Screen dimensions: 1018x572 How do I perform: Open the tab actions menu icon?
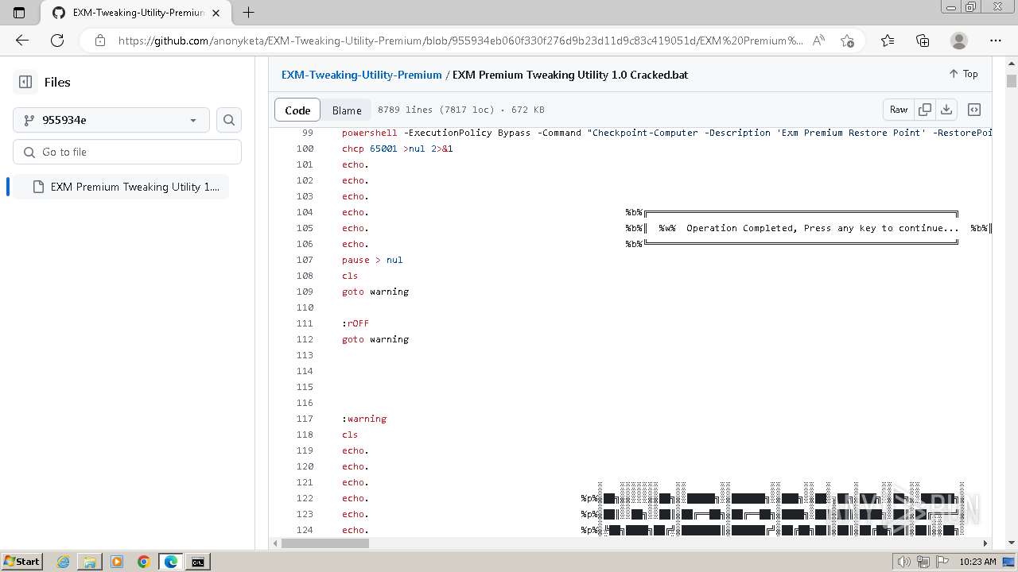tap(20, 13)
